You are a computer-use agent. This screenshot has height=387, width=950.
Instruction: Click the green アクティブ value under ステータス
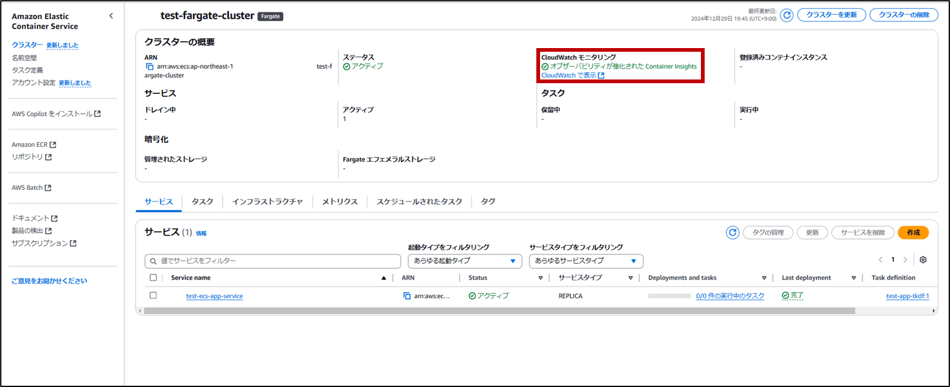point(363,67)
